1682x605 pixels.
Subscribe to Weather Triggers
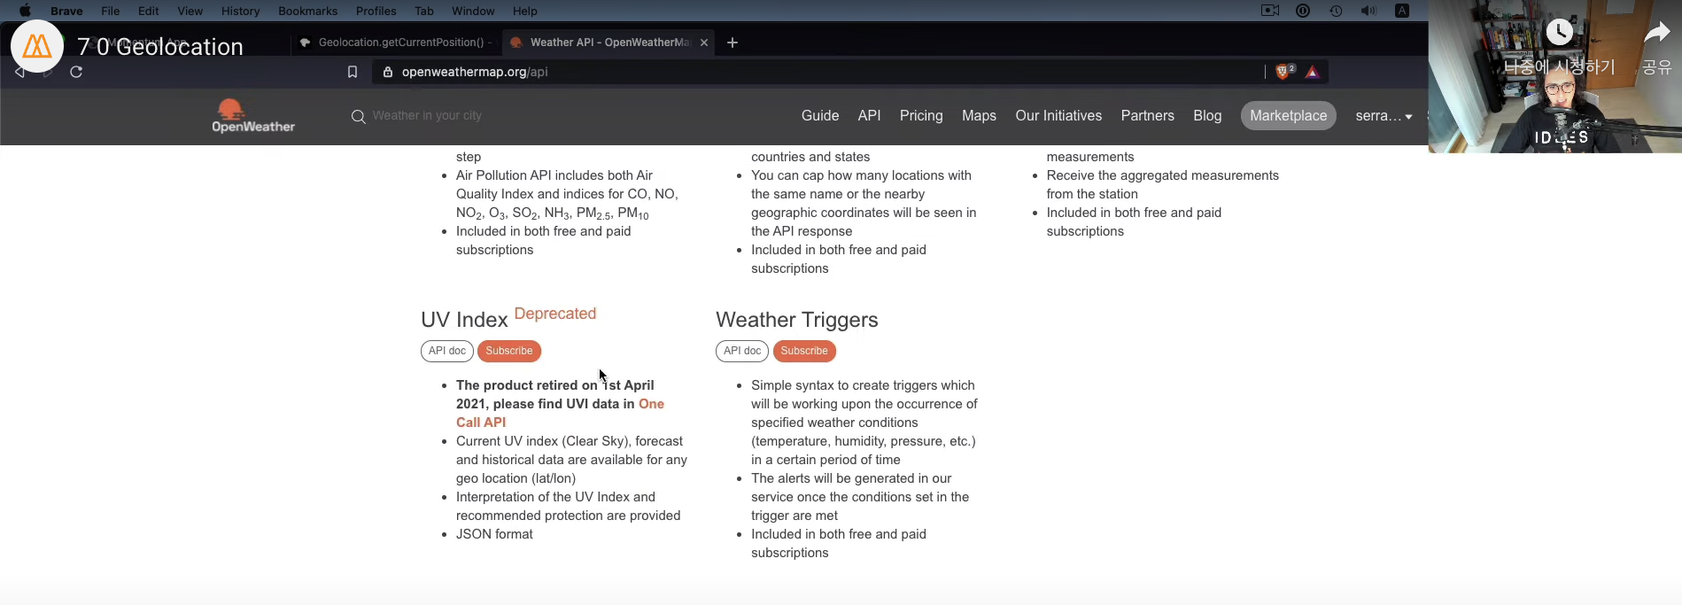(x=804, y=351)
